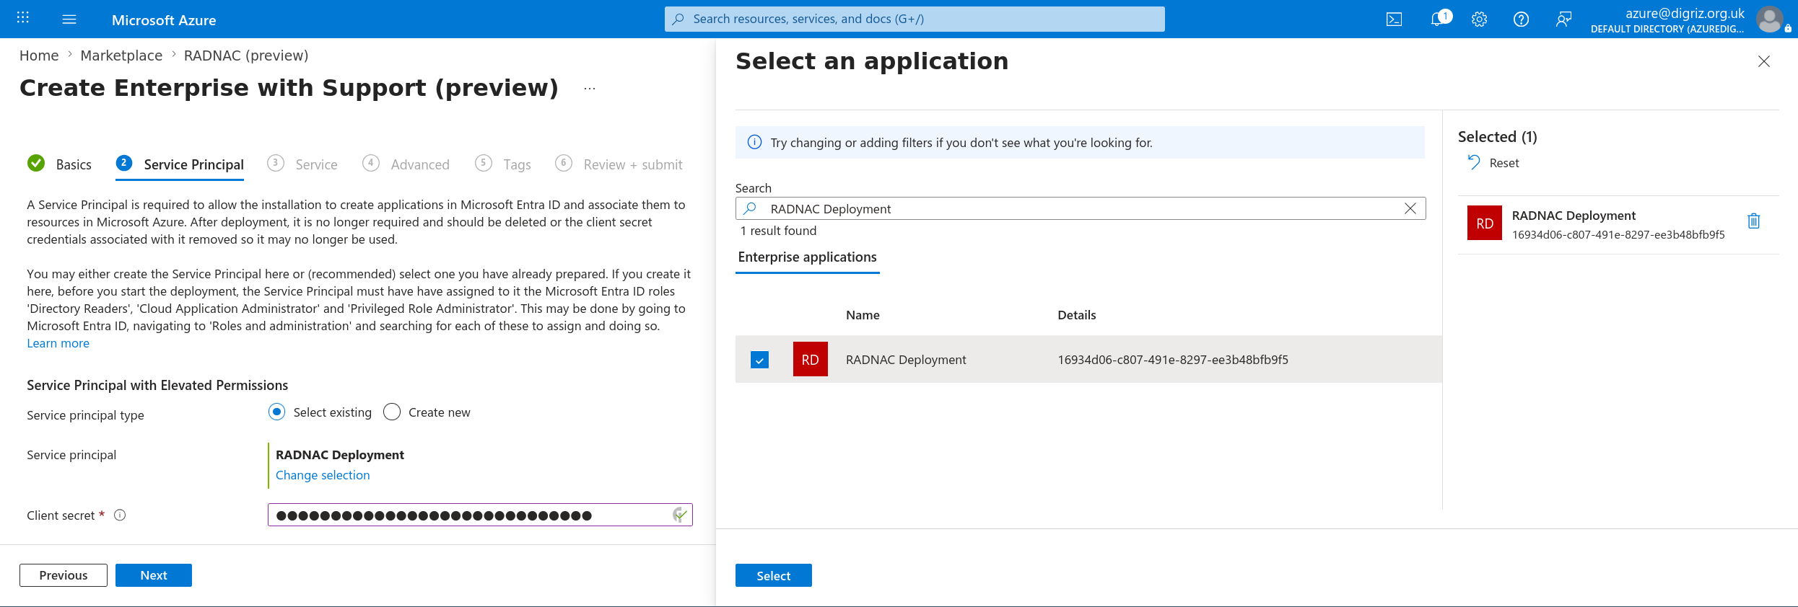Open the Help question mark icon
Screen dimensions: 1798x607
(1521, 19)
